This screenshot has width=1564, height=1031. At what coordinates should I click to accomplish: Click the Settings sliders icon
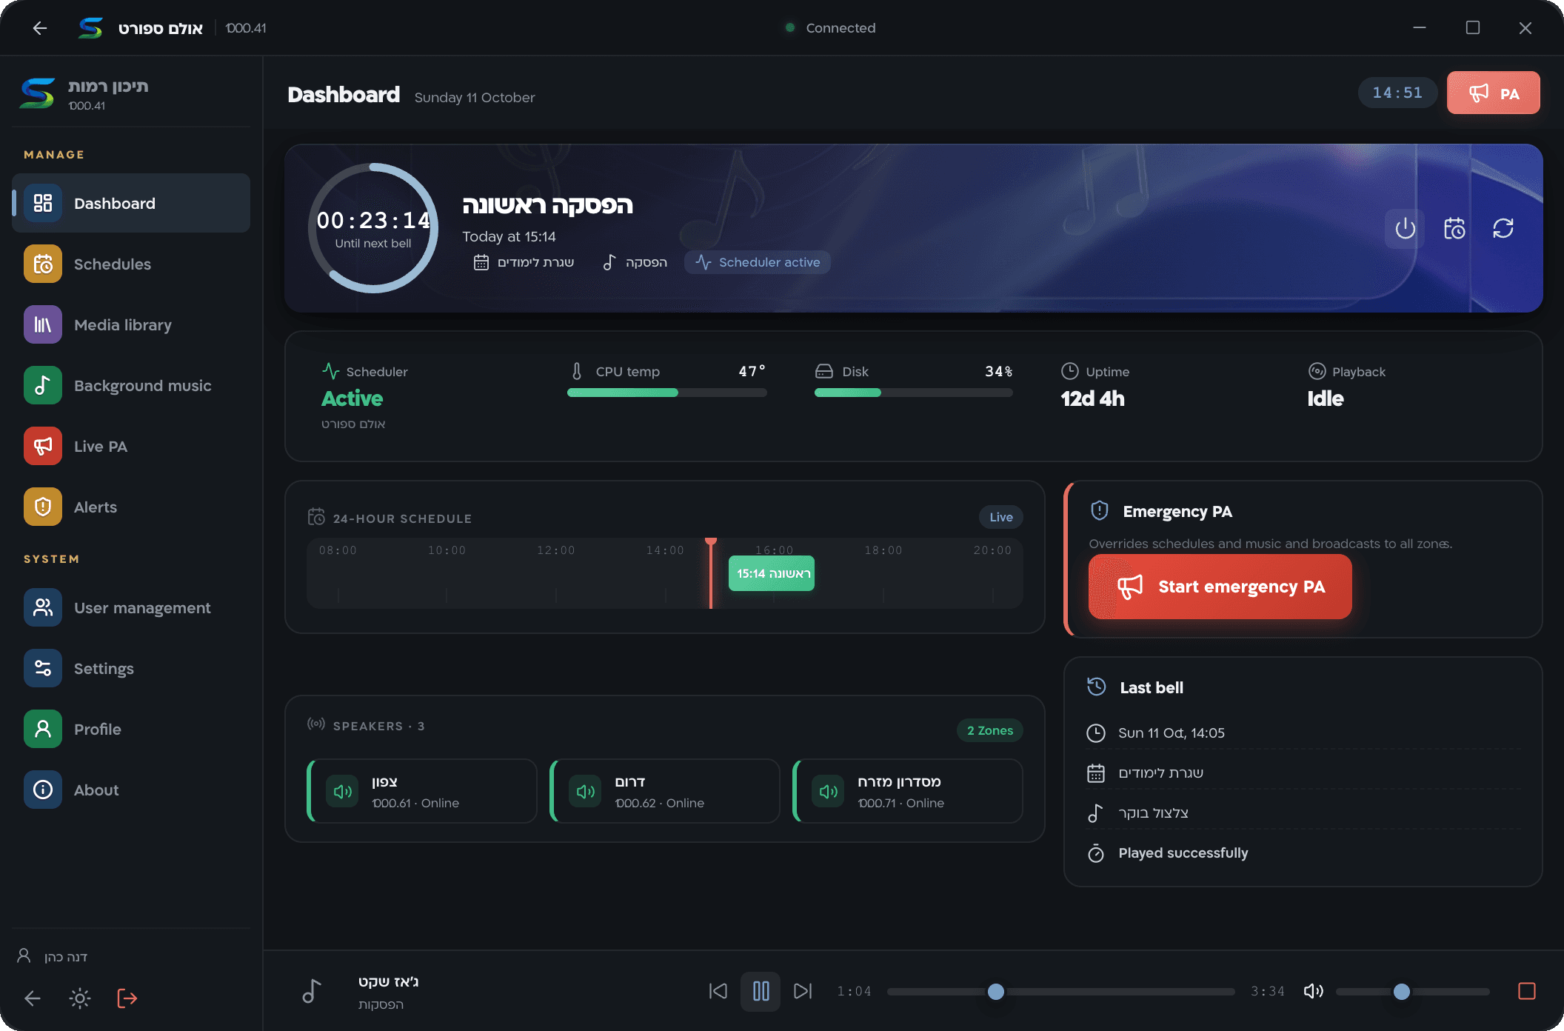43,668
